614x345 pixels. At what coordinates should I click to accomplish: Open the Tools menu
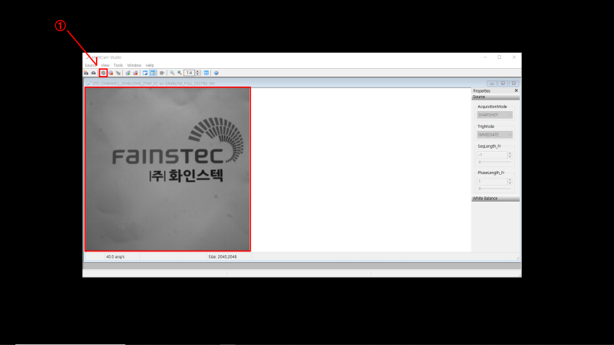118,65
